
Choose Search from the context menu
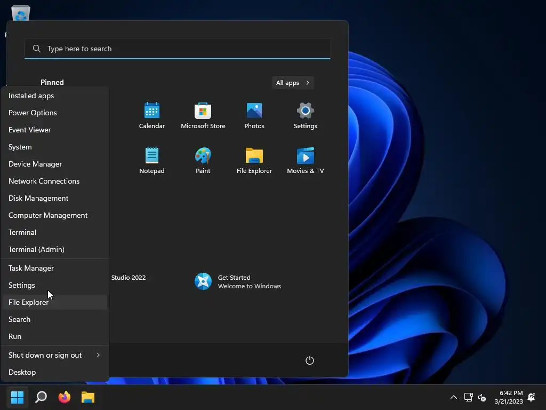pyautogui.click(x=55, y=319)
